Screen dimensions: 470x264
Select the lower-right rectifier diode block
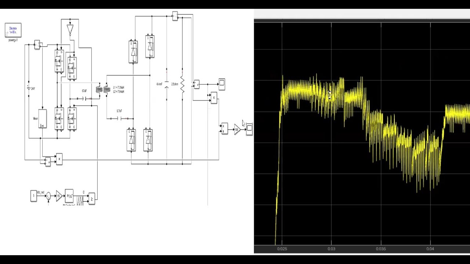(x=148, y=140)
